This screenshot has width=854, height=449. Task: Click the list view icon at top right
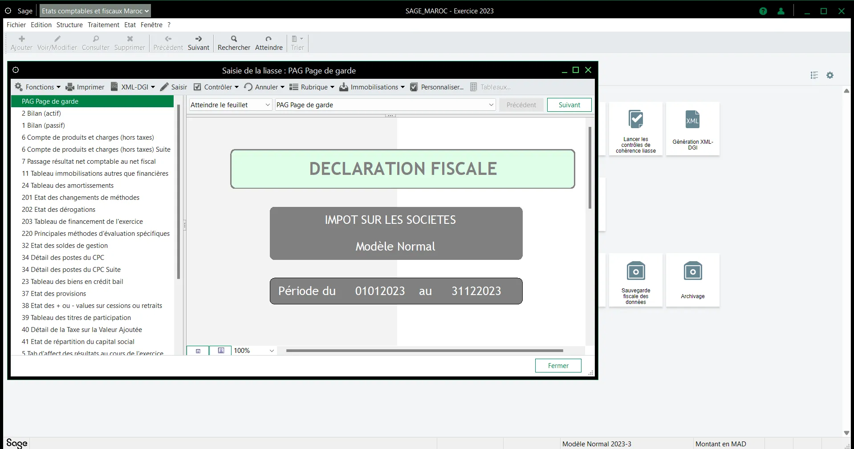(x=814, y=75)
